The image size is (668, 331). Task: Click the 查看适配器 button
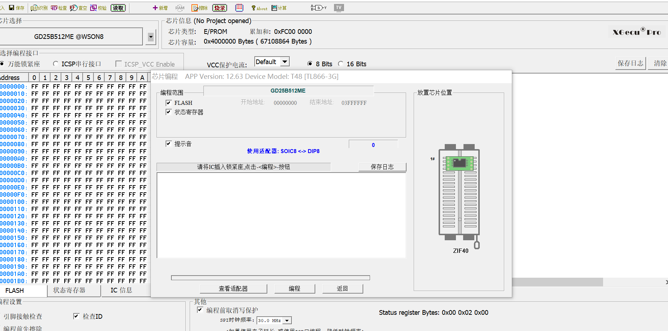click(233, 288)
